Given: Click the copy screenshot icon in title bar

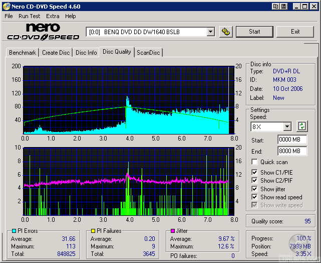Looking at the screenshot, I should [x=276, y=7].
